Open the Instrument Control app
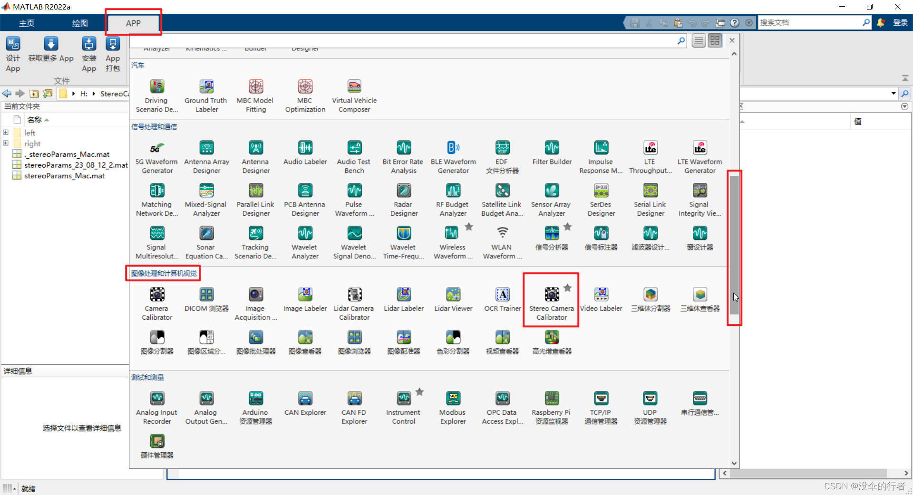 point(403,408)
